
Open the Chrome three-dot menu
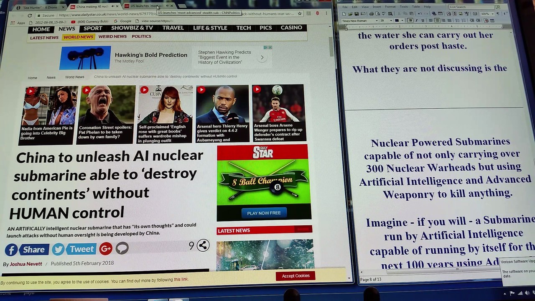[x=326, y=13]
